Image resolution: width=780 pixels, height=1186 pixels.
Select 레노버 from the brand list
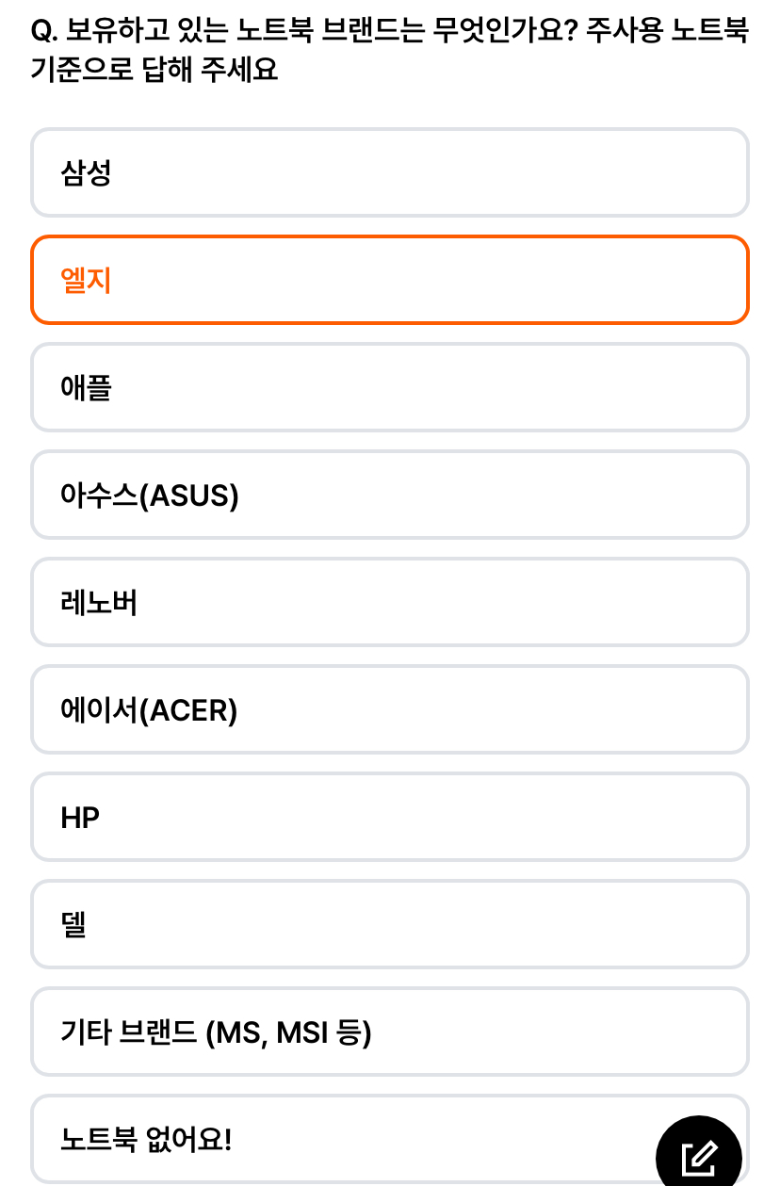pyautogui.click(x=390, y=602)
